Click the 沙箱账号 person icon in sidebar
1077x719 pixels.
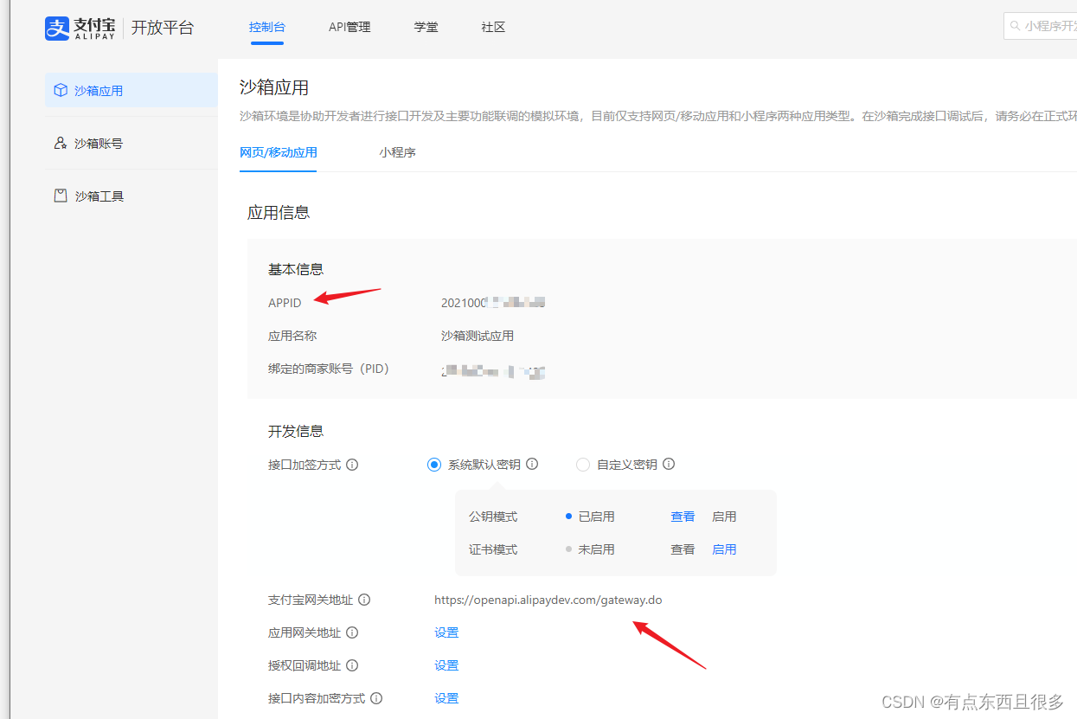coord(61,143)
